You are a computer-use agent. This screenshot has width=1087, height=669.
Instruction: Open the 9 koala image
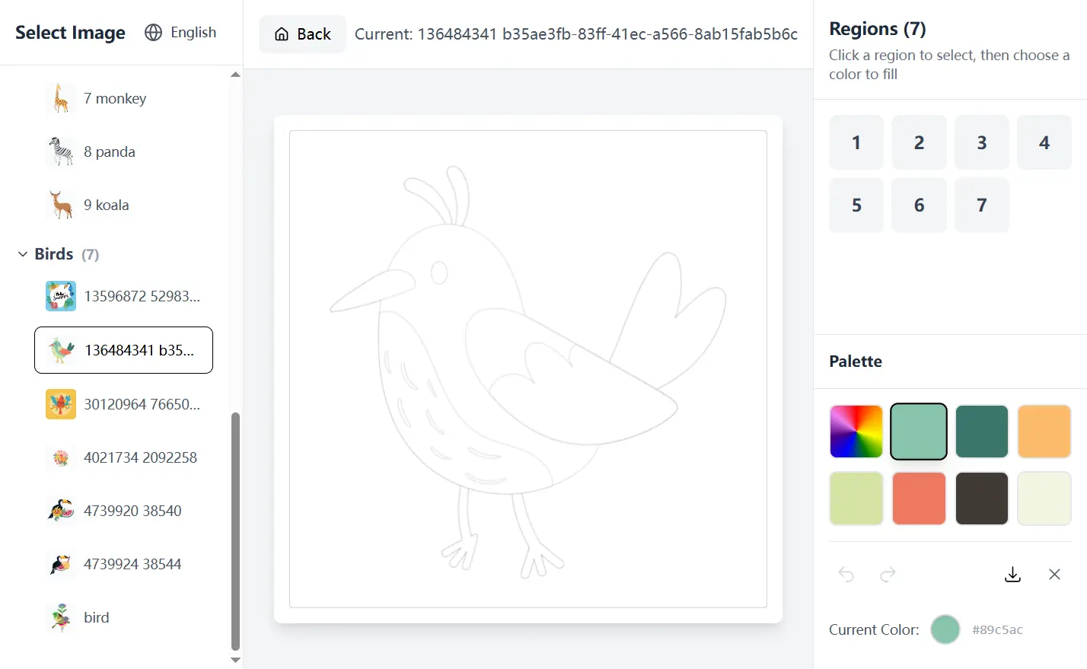[x=107, y=205]
